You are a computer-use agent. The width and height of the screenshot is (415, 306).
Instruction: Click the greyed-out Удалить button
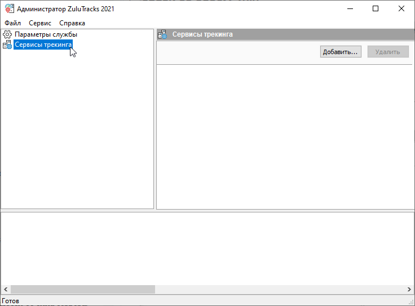pyautogui.click(x=388, y=52)
